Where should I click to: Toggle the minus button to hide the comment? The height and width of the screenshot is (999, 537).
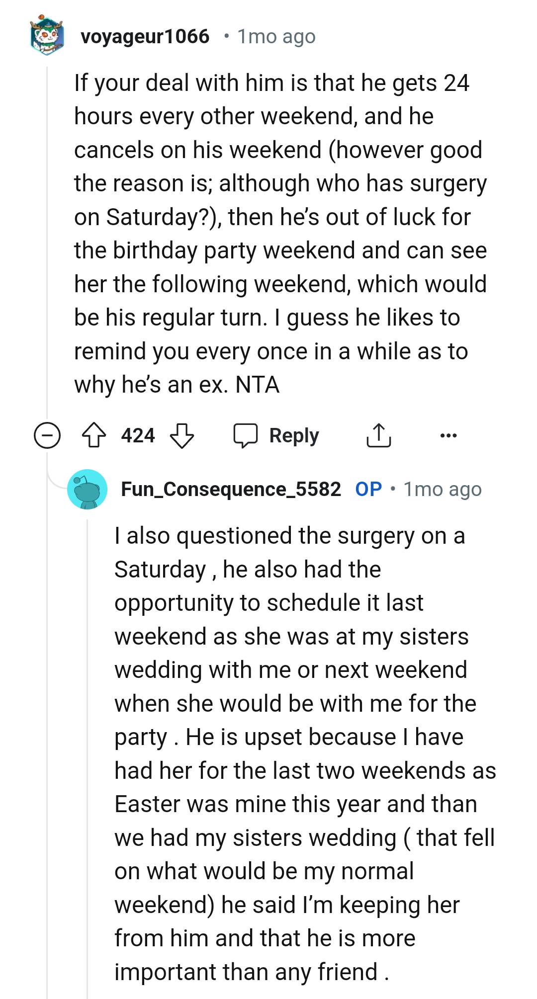[x=47, y=435]
